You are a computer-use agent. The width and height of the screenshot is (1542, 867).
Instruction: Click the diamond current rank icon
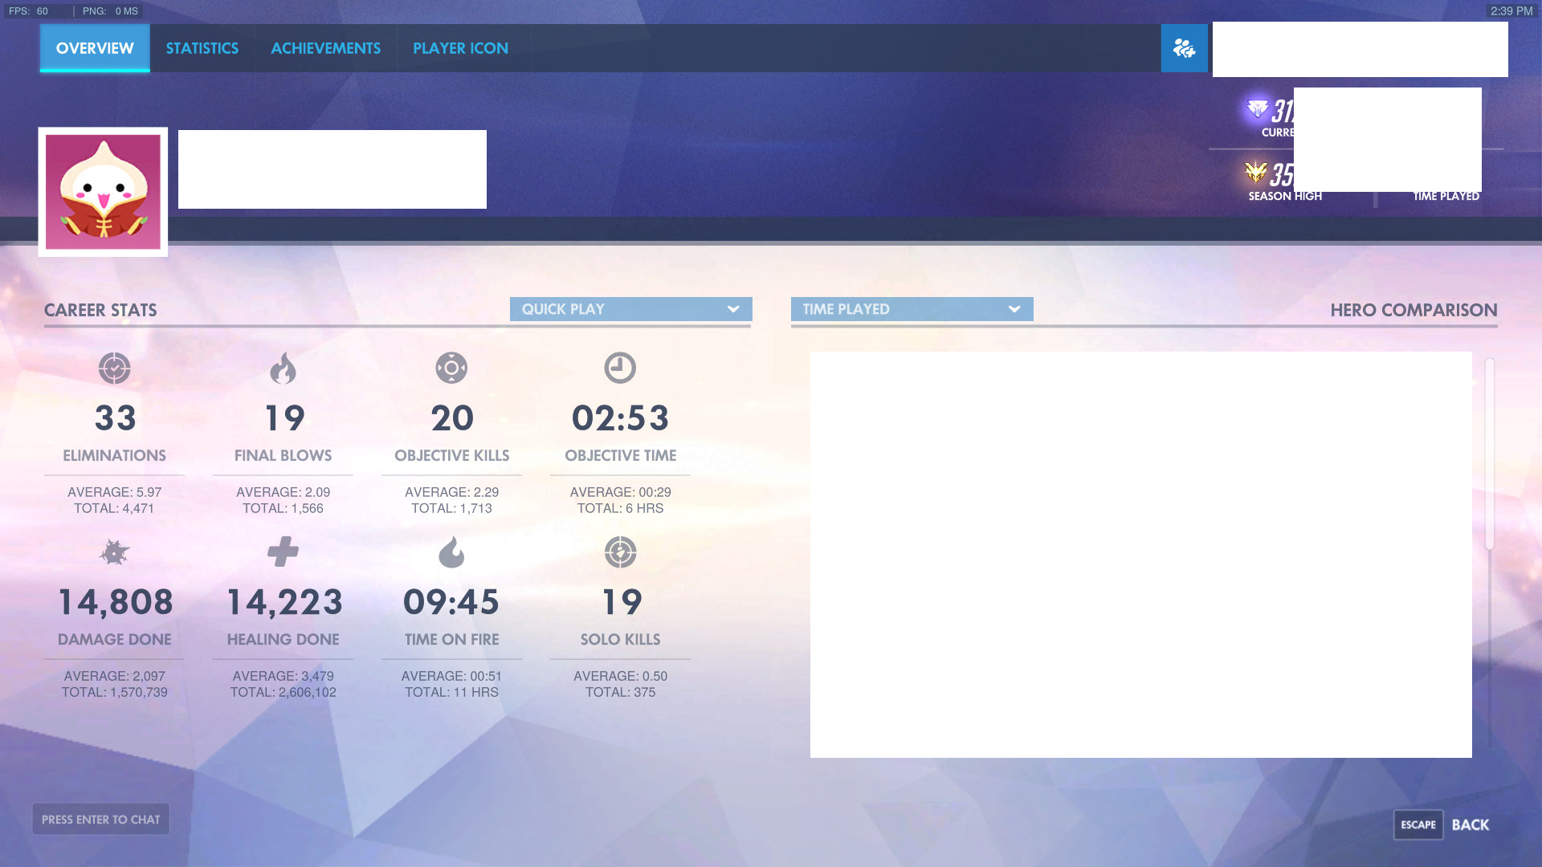click(1257, 108)
